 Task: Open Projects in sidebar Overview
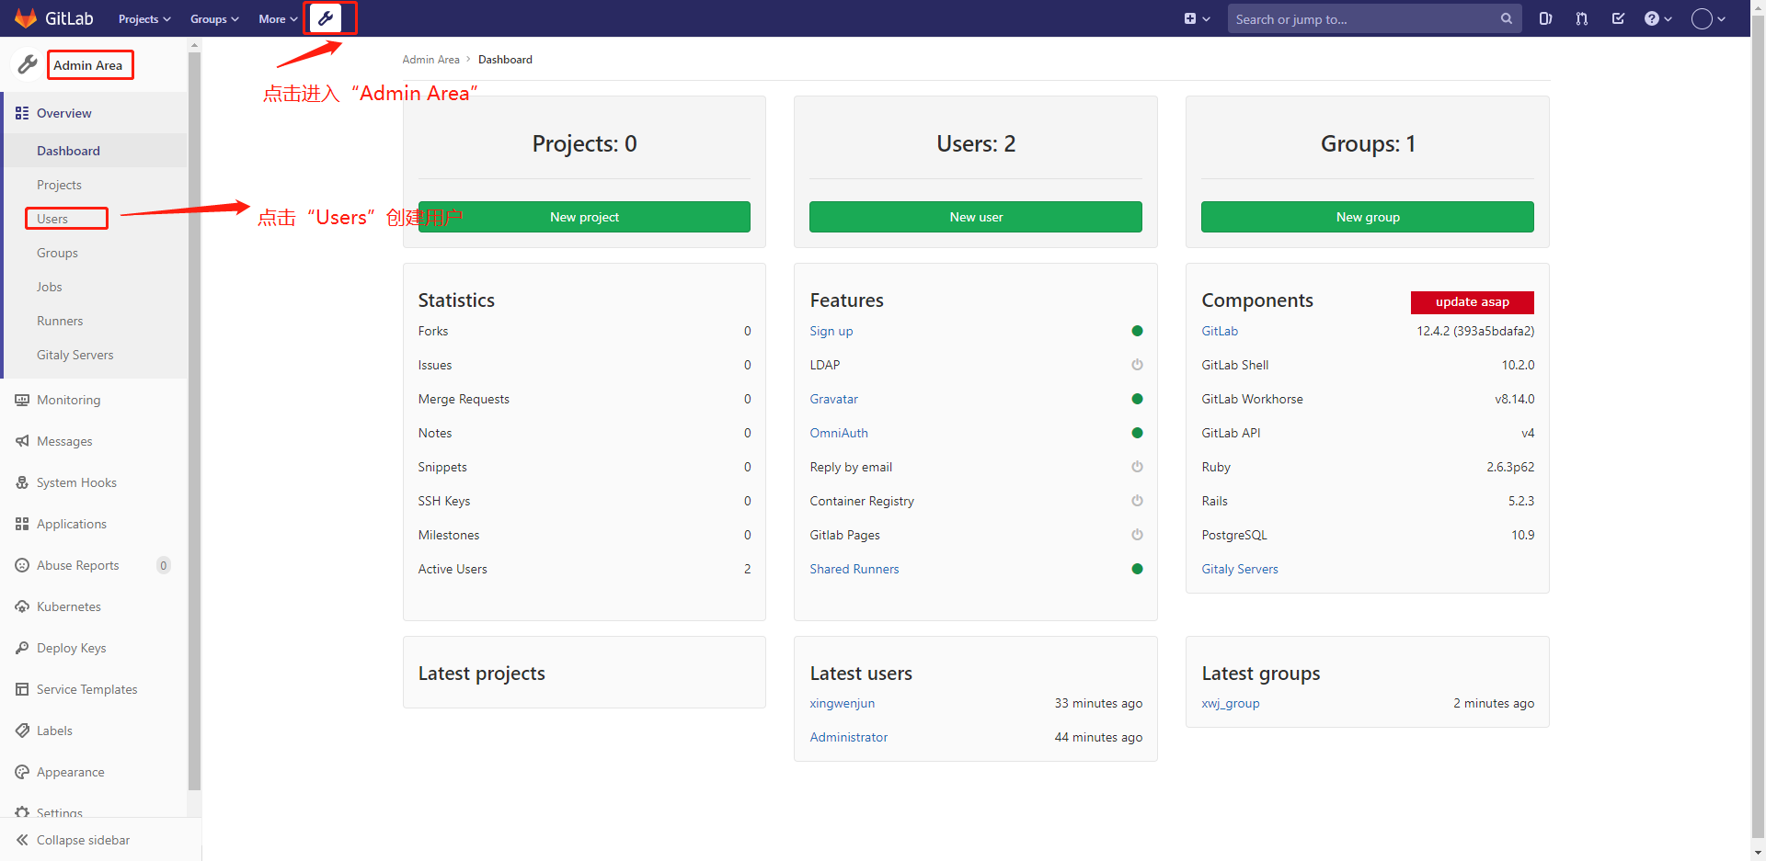(96, 185)
